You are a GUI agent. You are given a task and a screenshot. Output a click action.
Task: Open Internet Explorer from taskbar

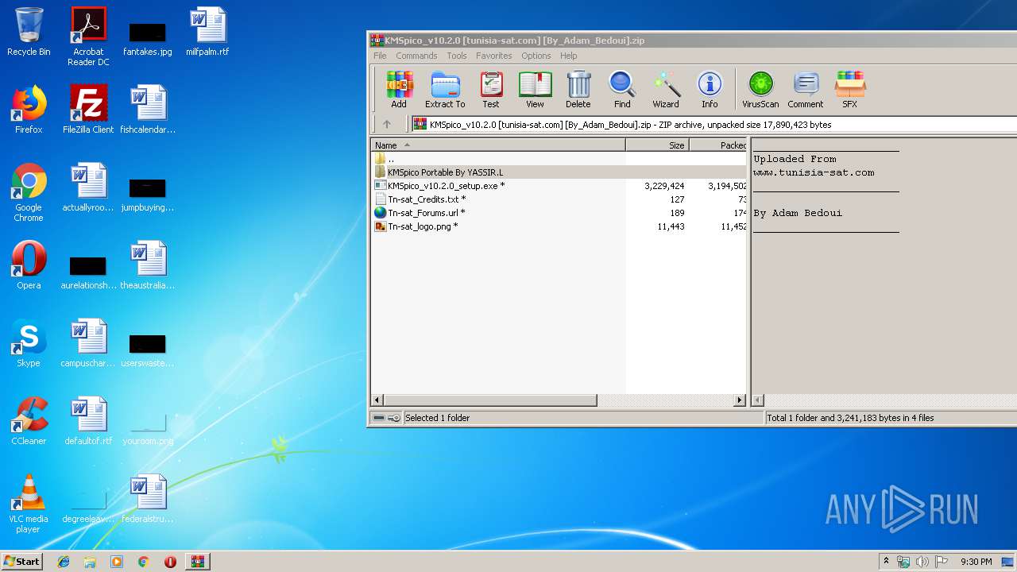64,562
